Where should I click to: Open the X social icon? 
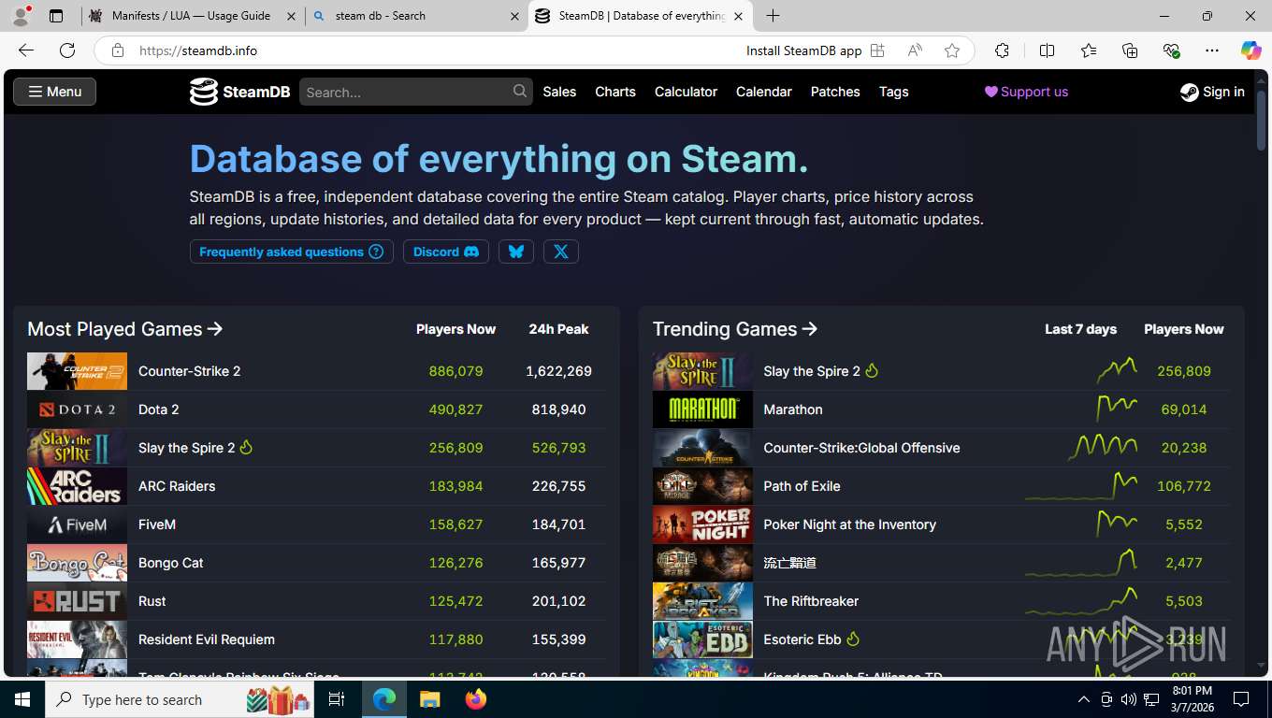[561, 251]
